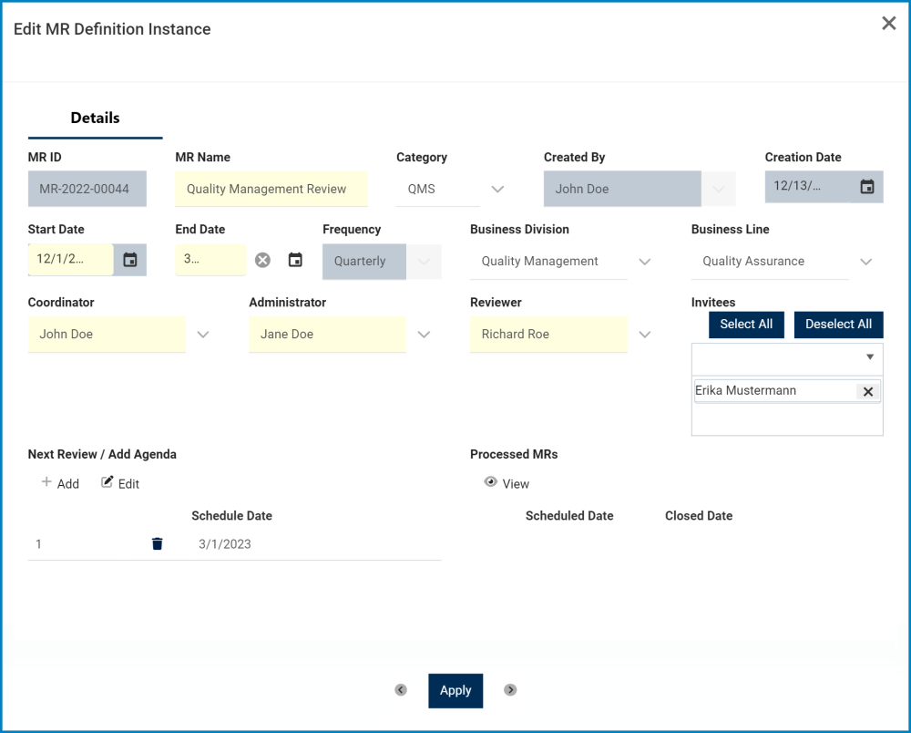911x733 pixels.
Task: Expand the Coordinator dropdown
Action: [203, 335]
